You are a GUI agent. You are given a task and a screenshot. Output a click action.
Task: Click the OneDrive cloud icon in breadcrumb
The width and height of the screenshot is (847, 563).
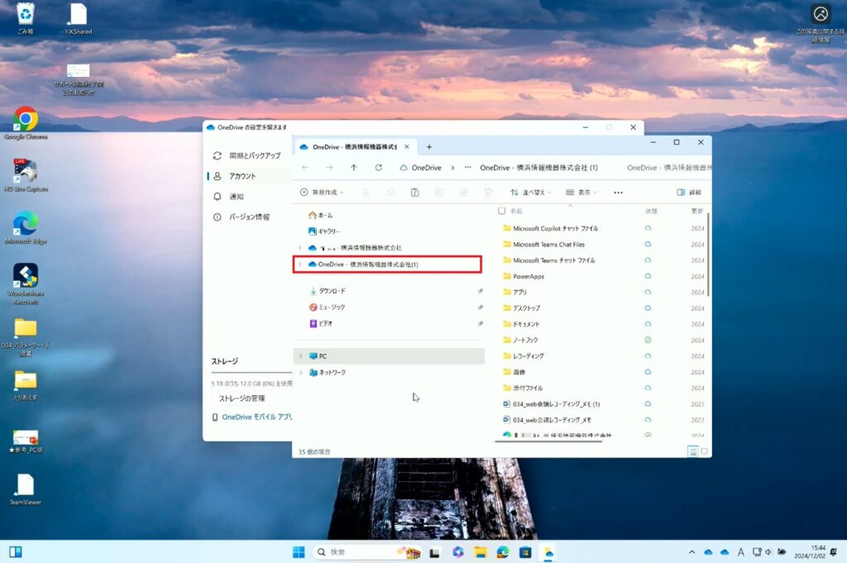[x=404, y=168]
